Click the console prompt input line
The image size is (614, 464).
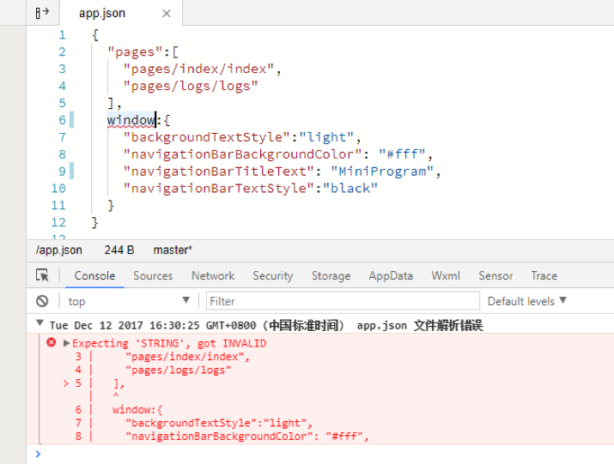pyautogui.click(x=318, y=454)
